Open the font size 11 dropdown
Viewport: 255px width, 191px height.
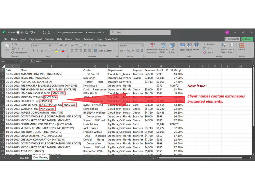coord(58,45)
